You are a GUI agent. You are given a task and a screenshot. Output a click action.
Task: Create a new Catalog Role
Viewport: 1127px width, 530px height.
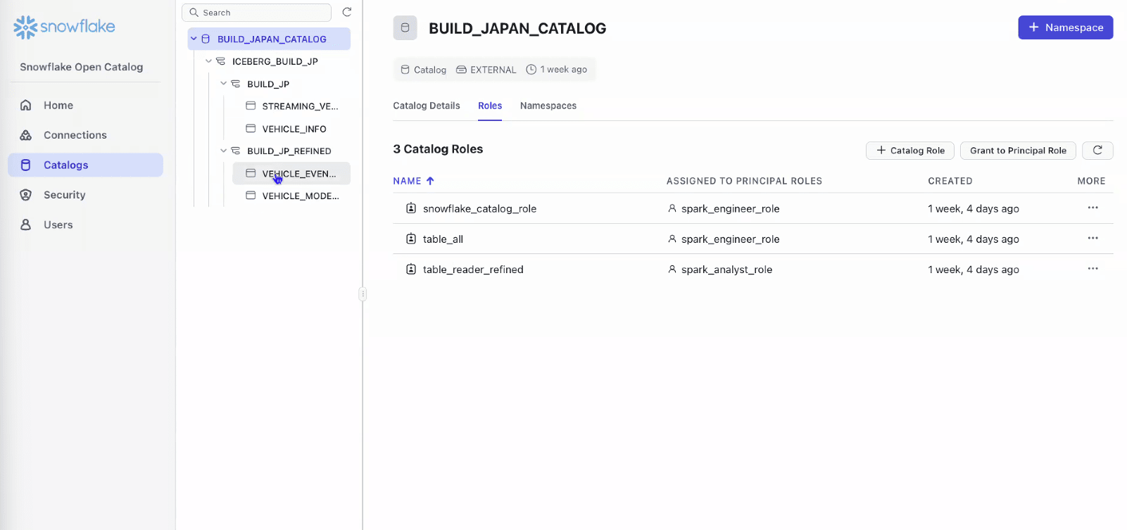[x=910, y=151]
